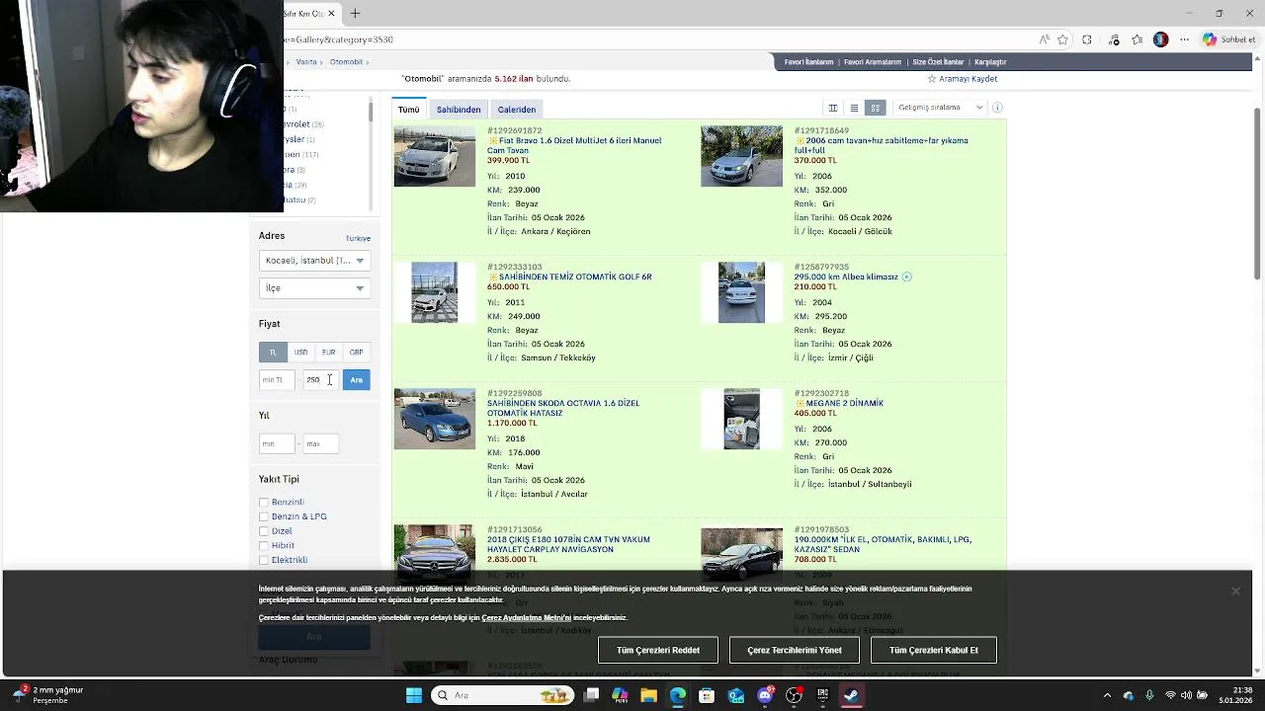Open Microsoft Edge from the taskbar
The height and width of the screenshot is (711, 1265).
(678, 695)
